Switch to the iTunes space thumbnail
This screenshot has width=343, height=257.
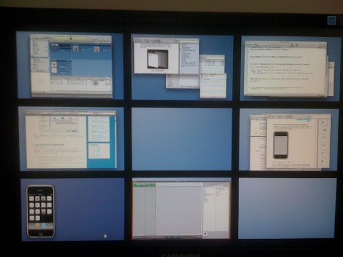coord(70,66)
